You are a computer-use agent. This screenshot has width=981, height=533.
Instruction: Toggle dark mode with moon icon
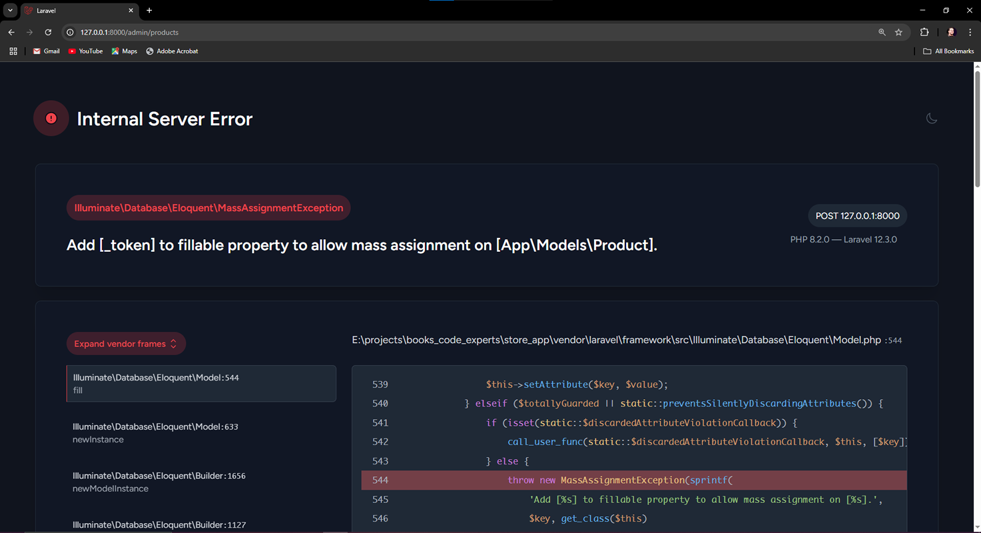click(x=931, y=119)
